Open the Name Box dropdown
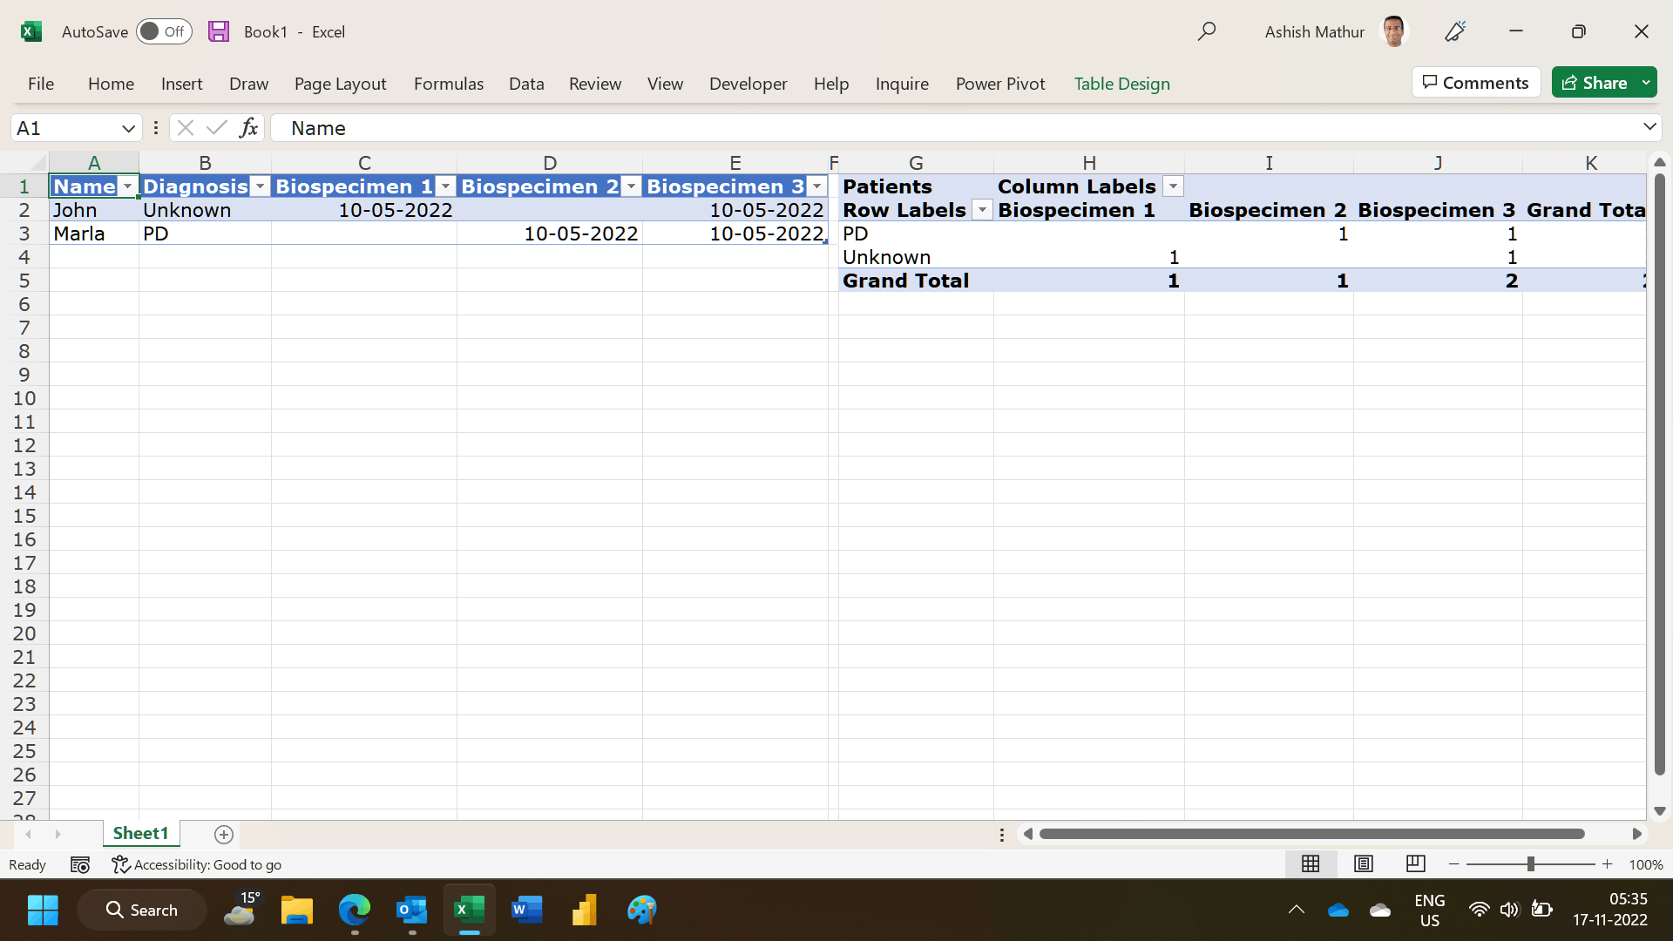Image resolution: width=1673 pixels, height=941 pixels. [128, 128]
